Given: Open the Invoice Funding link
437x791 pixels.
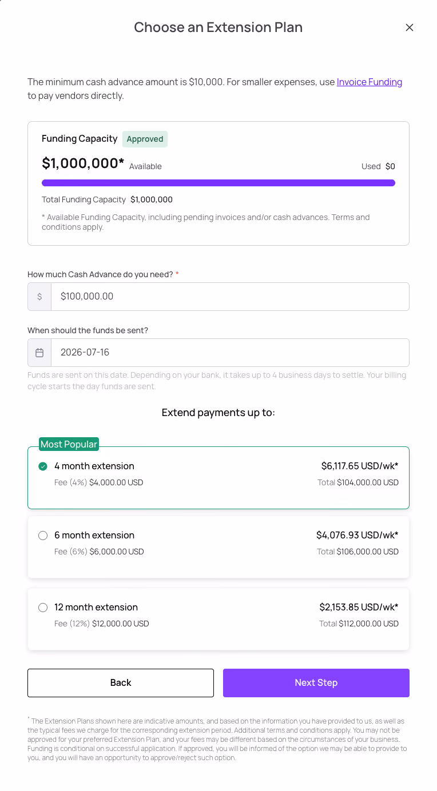Looking at the screenshot, I should [370, 82].
